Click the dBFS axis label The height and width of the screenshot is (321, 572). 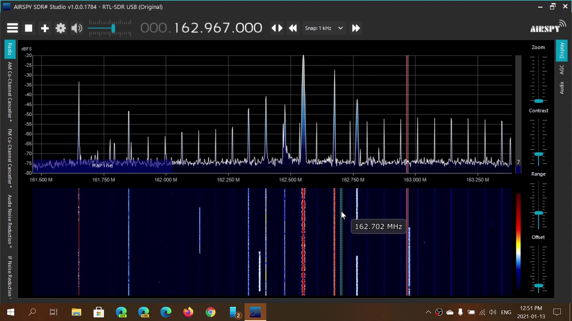(26, 49)
